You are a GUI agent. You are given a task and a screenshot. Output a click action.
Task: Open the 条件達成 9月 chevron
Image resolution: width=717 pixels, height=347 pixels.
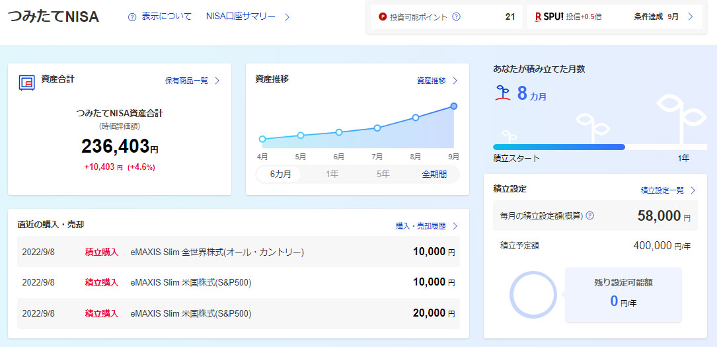[x=691, y=17]
